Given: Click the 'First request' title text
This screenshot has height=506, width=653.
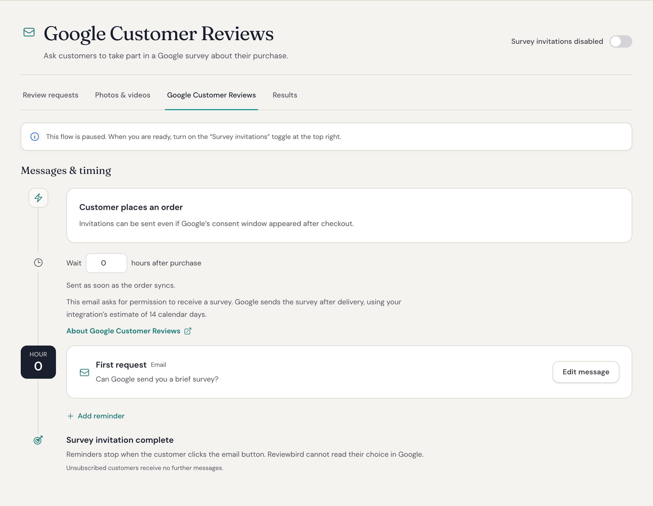Looking at the screenshot, I should pyautogui.click(x=121, y=365).
